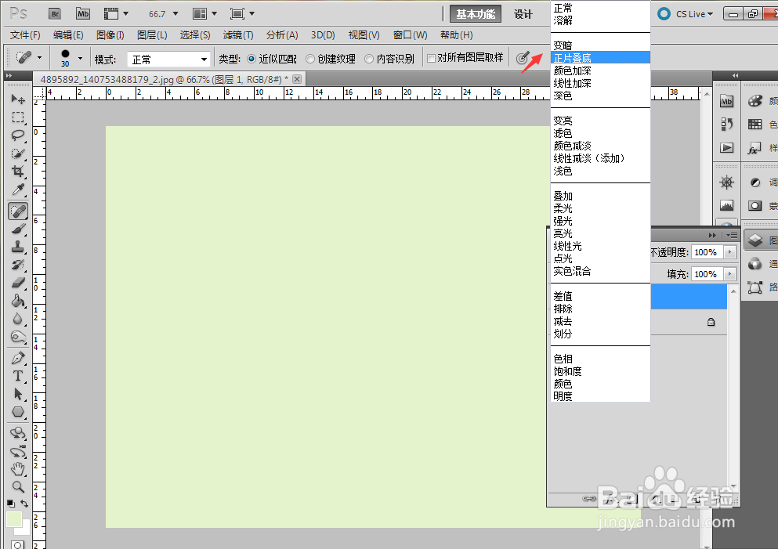Open the 不透明度 slider arrow
This screenshot has width=778, height=549.
coord(729,252)
